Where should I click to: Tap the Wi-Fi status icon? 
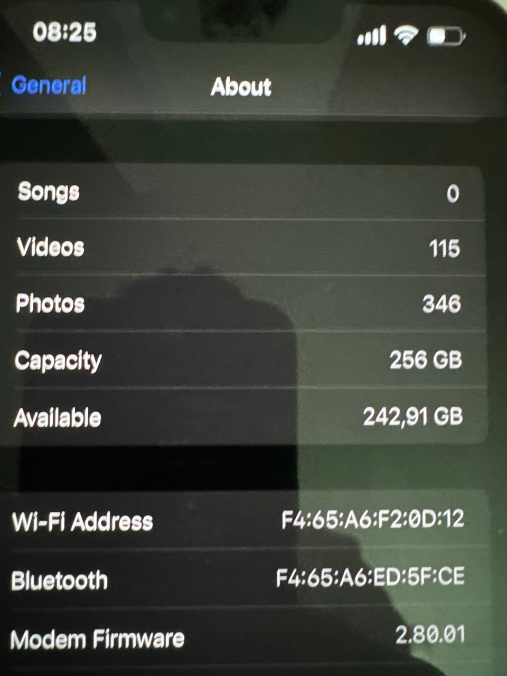(406, 36)
